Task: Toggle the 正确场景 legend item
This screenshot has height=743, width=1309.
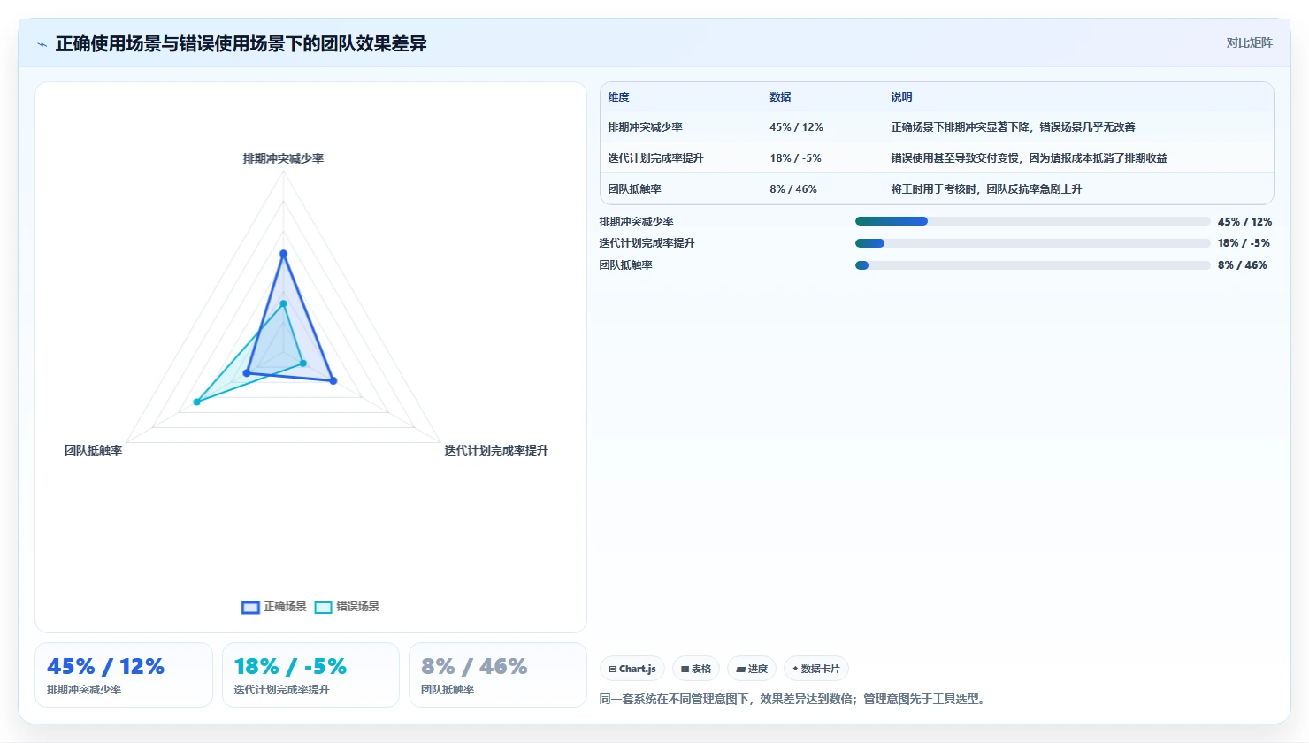Action: coord(274,607)
